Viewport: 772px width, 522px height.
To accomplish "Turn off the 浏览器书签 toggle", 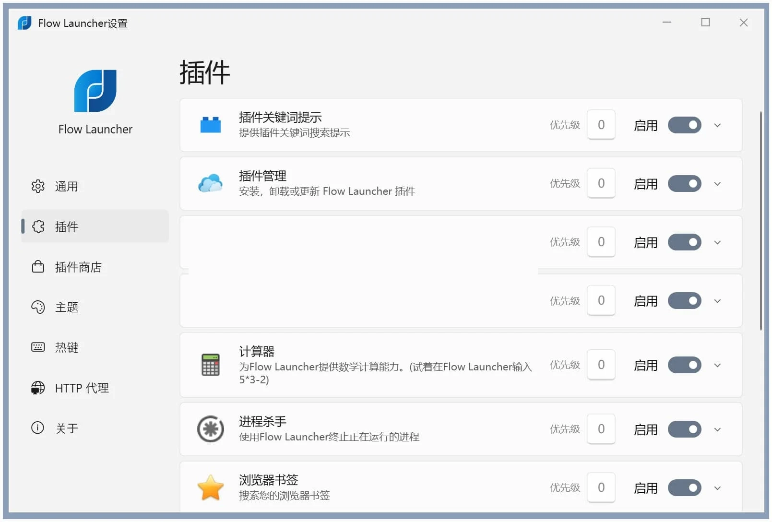I will [684, 487].
